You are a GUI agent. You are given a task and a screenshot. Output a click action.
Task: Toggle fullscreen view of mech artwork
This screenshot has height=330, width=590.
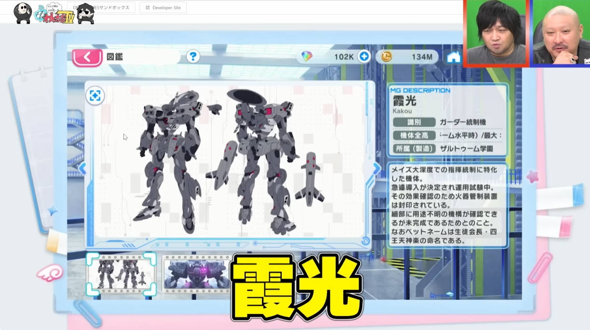[95, 96]
